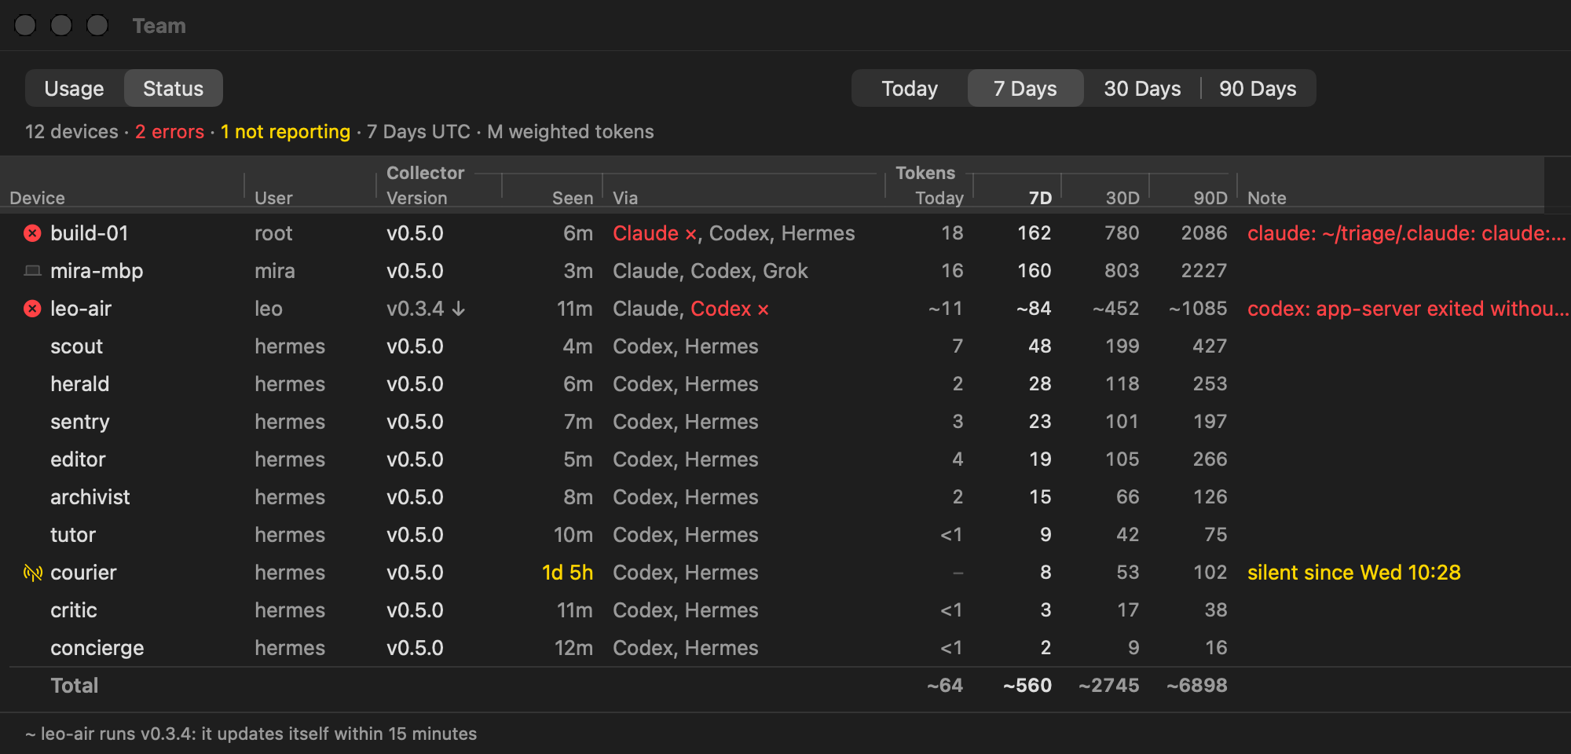Image resolution: width=1571 pixels, height=754 pixels.
Task: Switch to the Status tab
Action: click(173, 88)
